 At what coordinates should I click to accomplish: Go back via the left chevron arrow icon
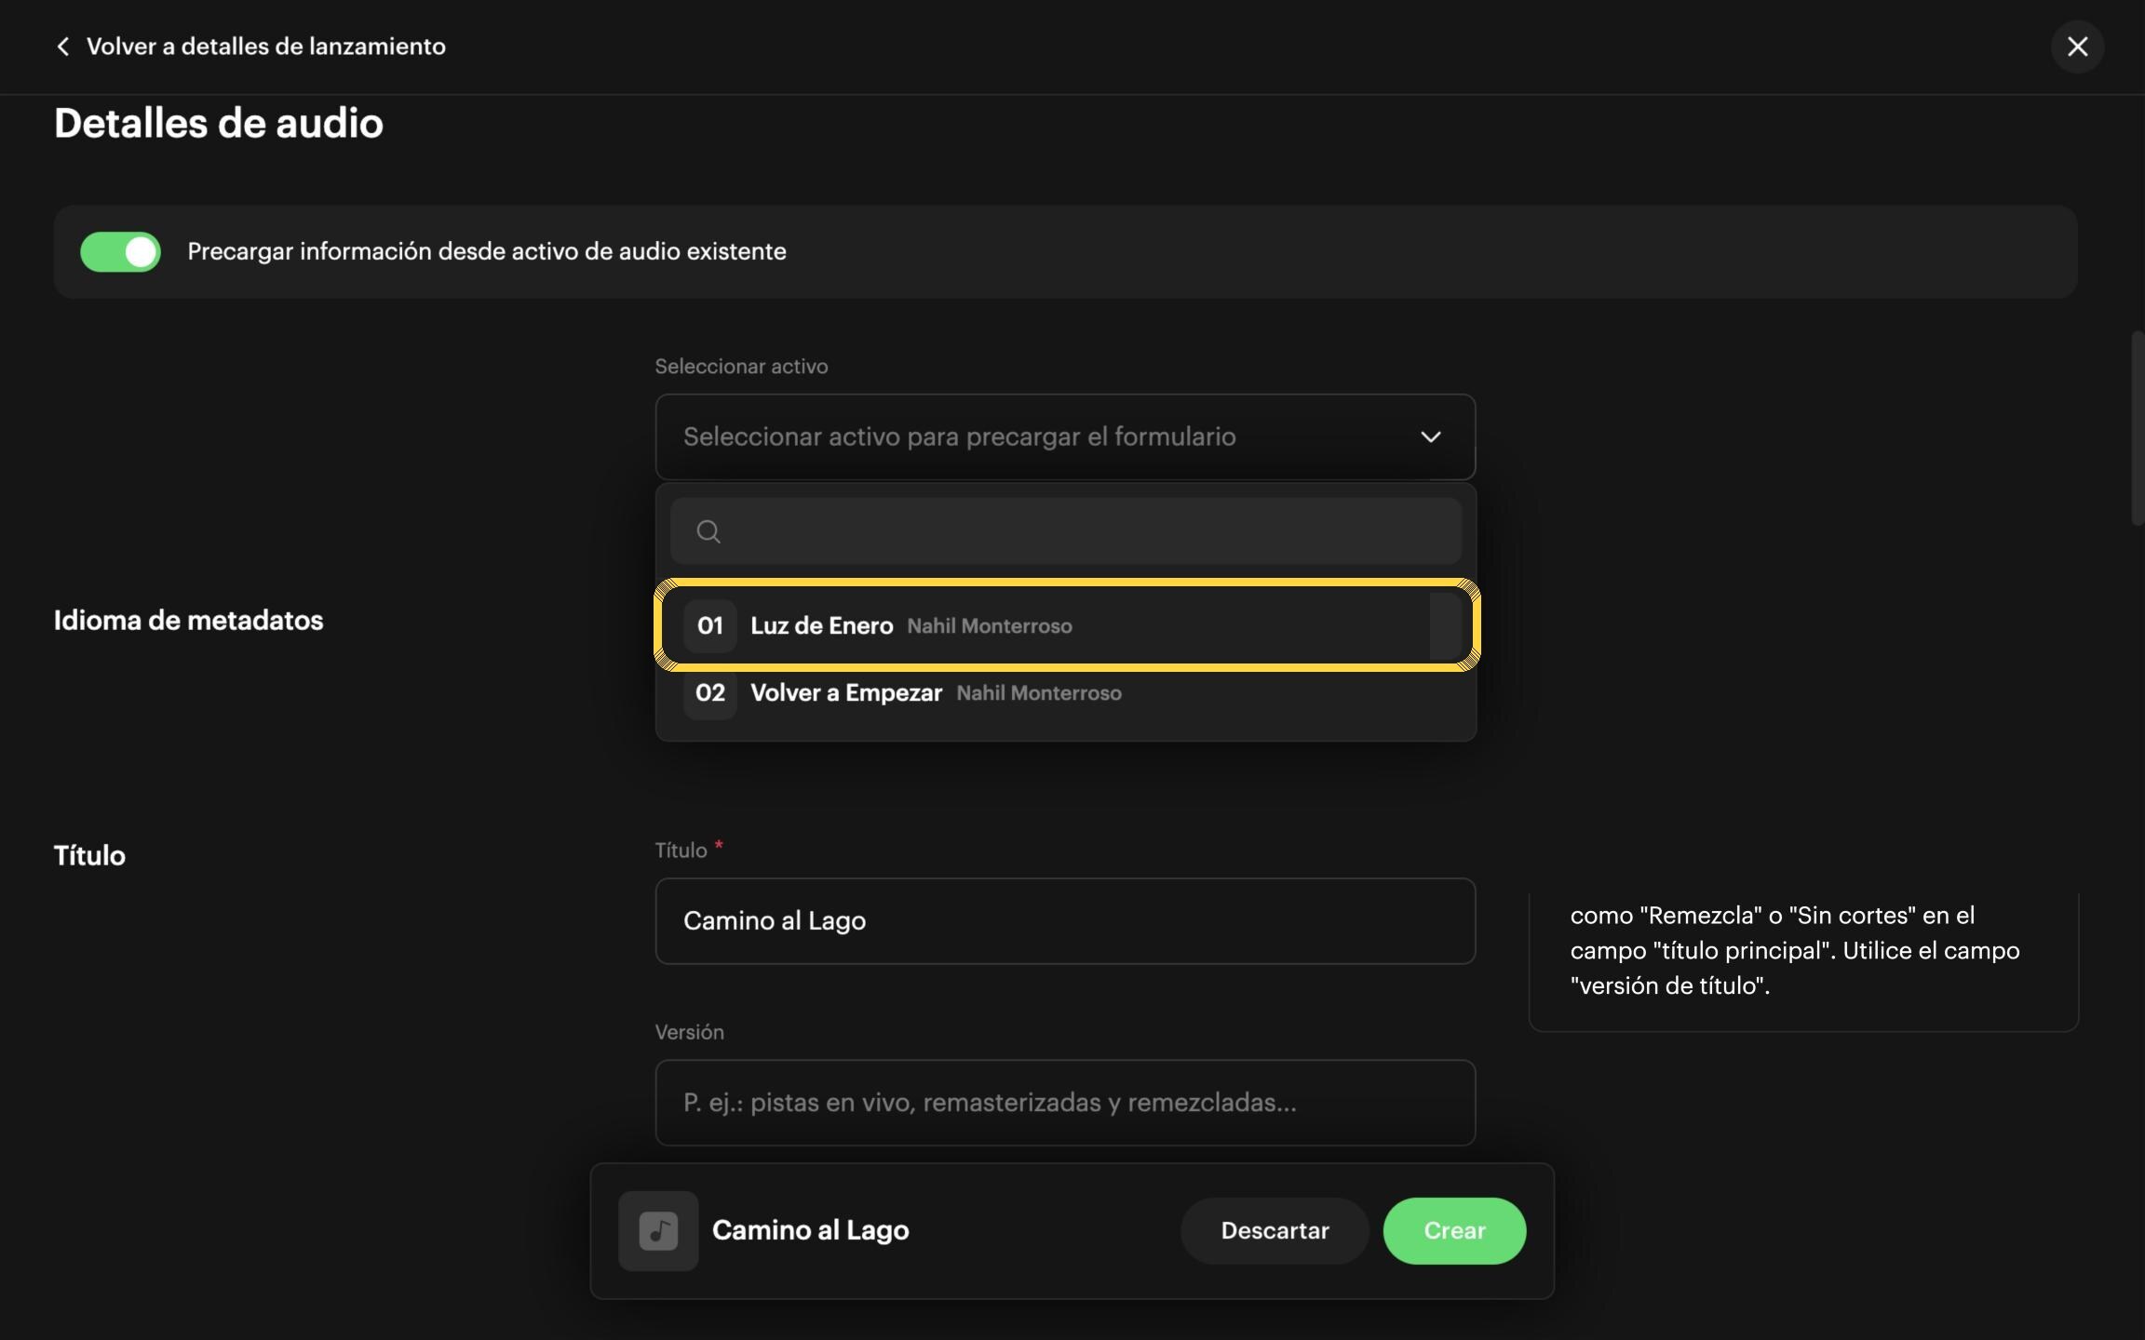[x=62, y=47]
